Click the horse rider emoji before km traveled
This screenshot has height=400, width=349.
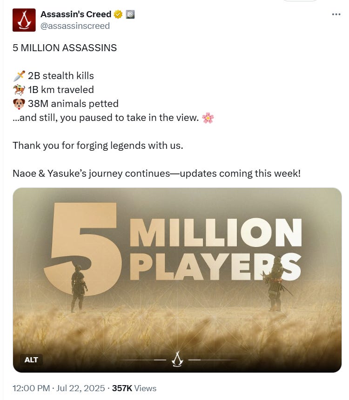coord(19,90)
